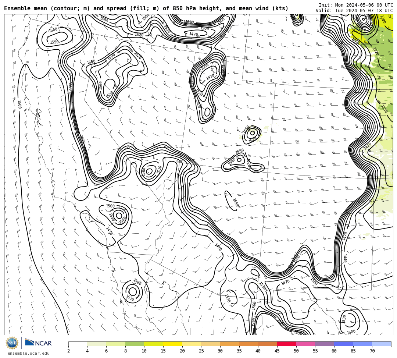Click the '1440' contour label
The width and height of the screenshot is (397, 358).
[345, 258]
